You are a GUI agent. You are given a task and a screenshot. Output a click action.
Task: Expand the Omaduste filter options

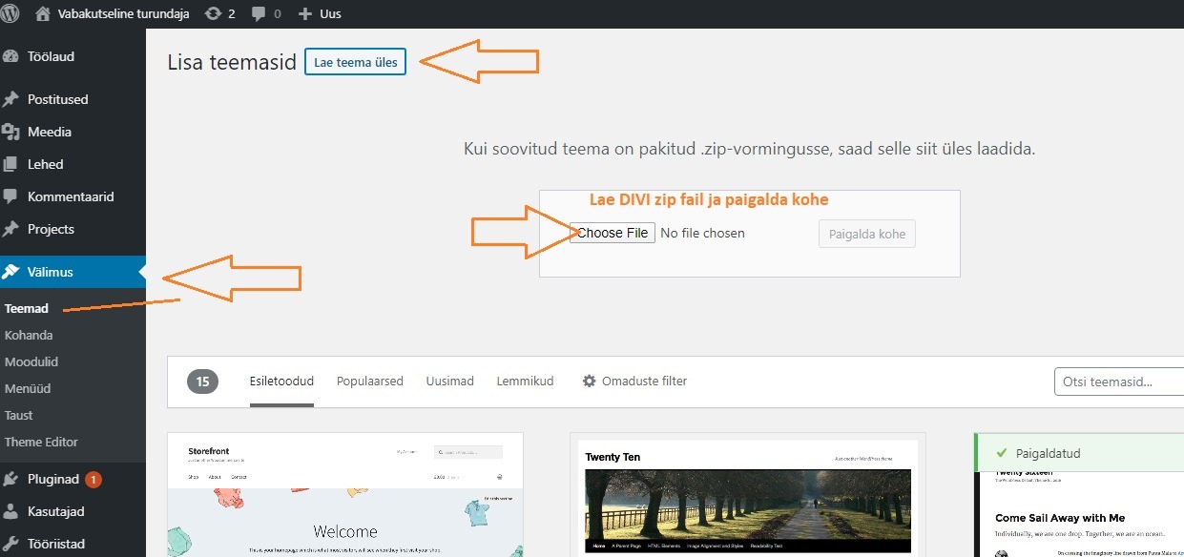pyautogui.click(x=634, y=381)
